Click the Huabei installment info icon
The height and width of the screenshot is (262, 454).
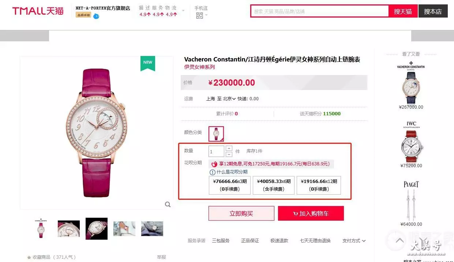pyautogui.click(x=213, y=172)
